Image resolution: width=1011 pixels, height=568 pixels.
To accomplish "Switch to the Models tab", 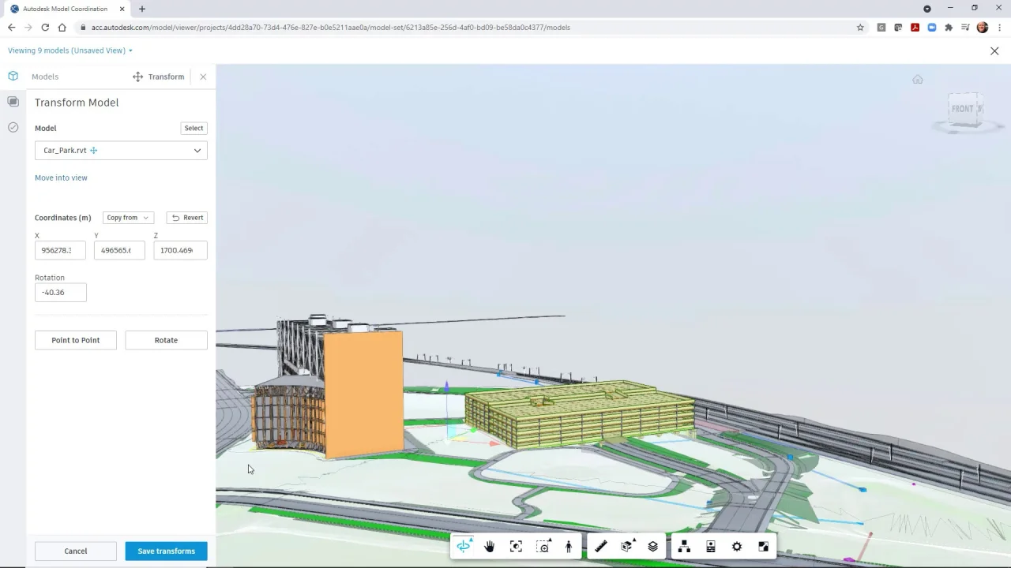I will [45, 77].
